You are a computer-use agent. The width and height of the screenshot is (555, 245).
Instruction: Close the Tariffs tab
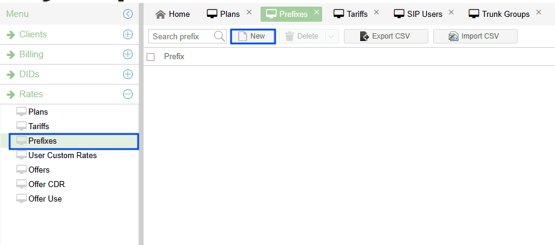(x=377, y=13)
